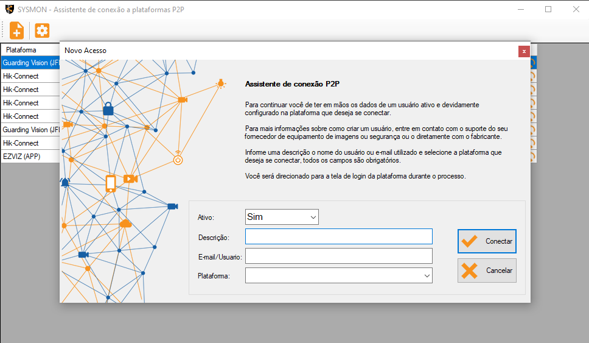Close the Novo Acesso dialog

(523, 51)
